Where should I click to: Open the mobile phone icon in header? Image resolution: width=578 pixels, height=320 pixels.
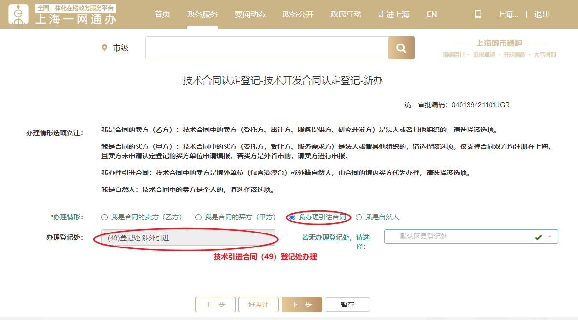478,15
